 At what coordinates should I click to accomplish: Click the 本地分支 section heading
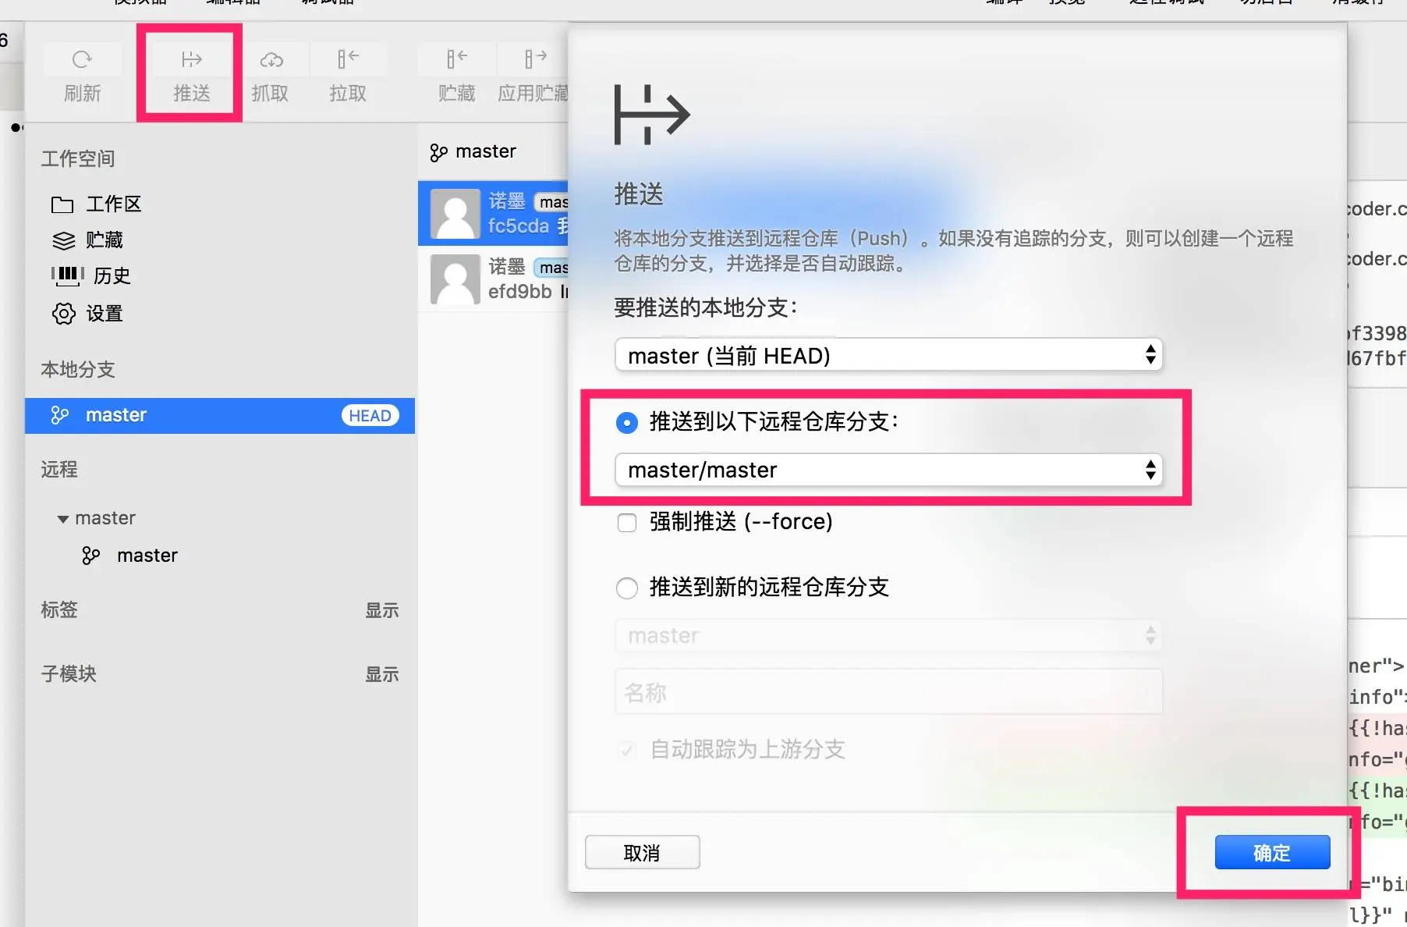point(78,370)
